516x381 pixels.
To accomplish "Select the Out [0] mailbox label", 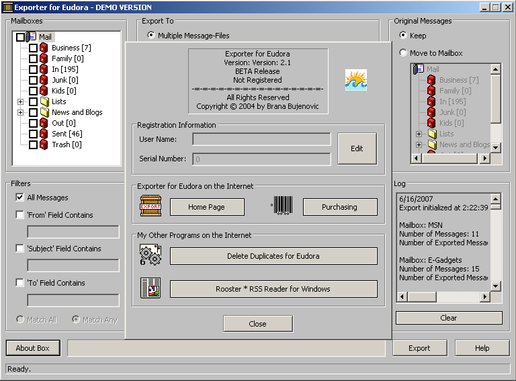I will 64,123.
